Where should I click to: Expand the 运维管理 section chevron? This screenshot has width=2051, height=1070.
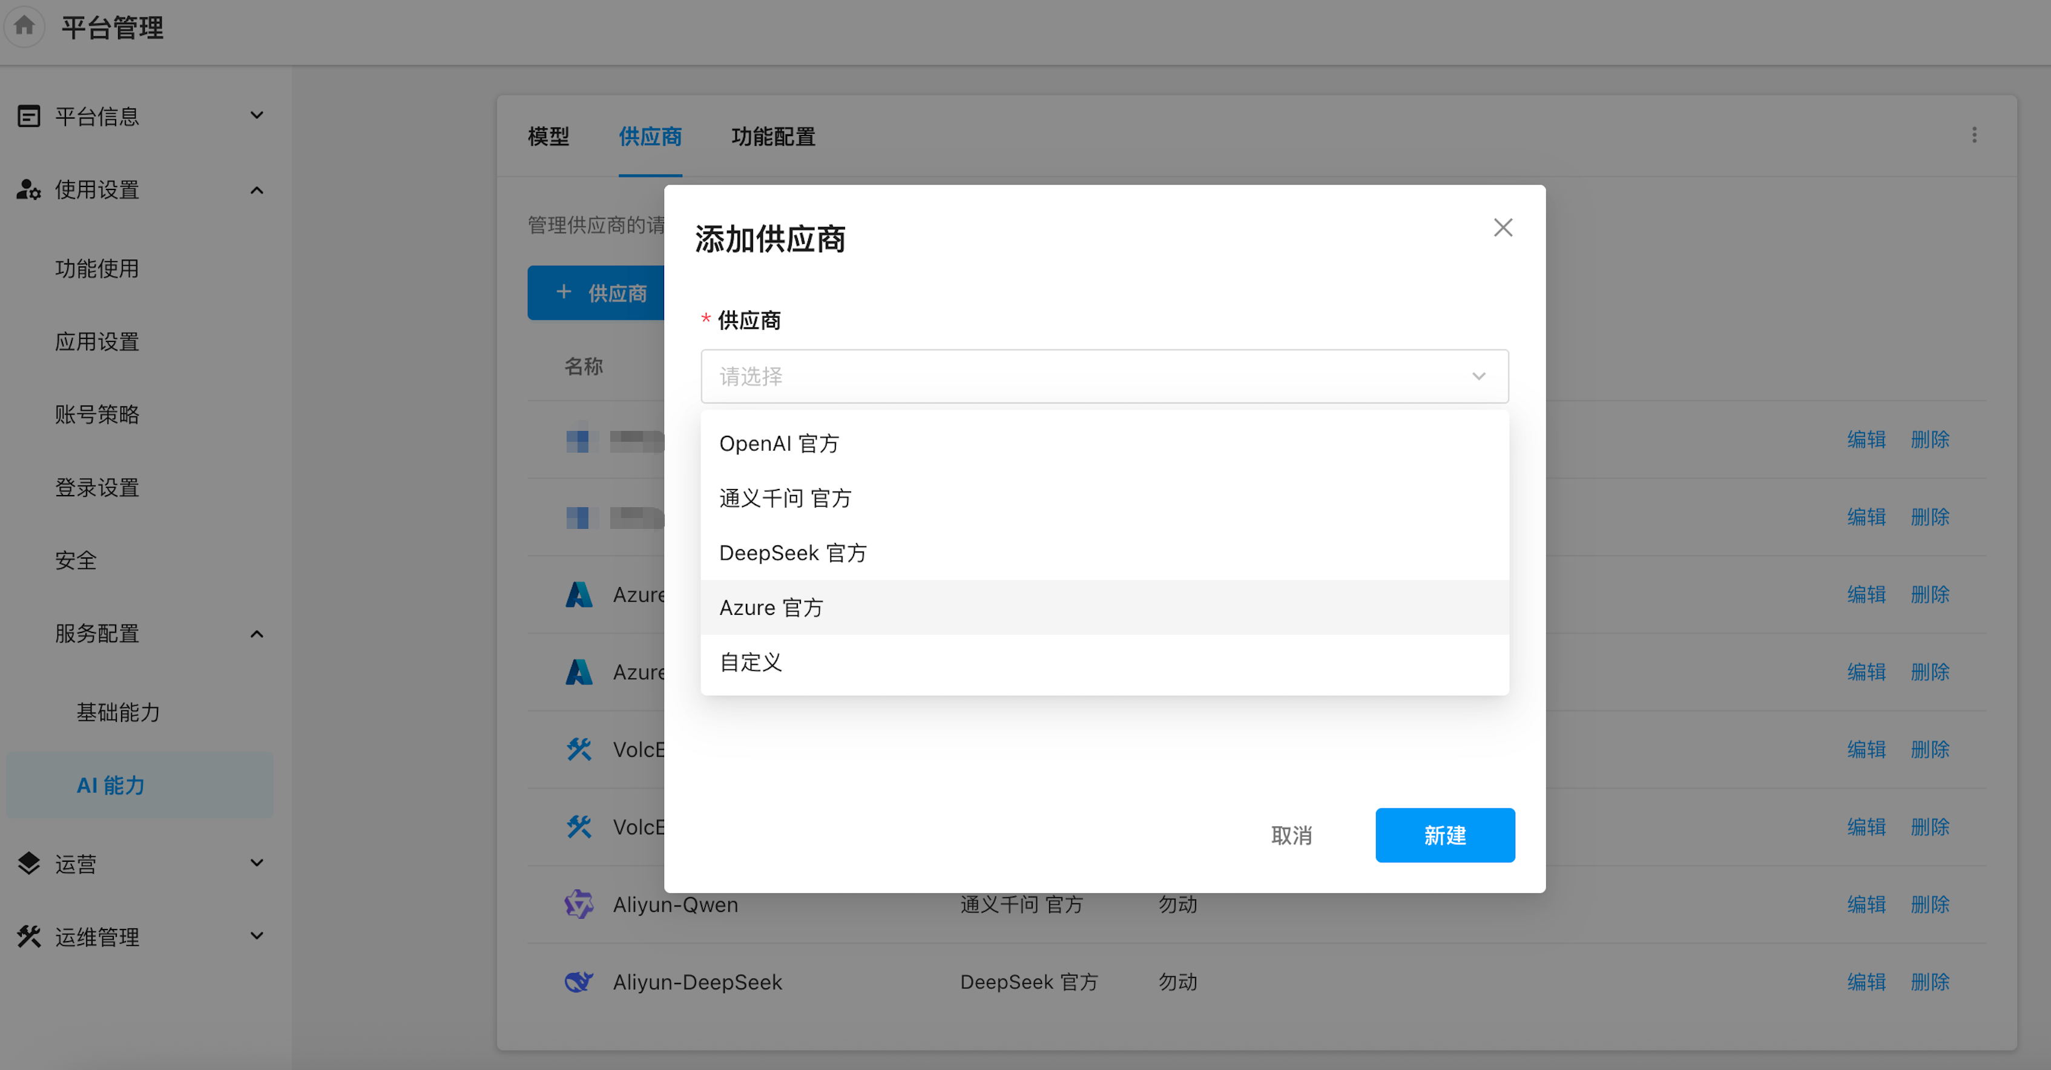point(257,936)
